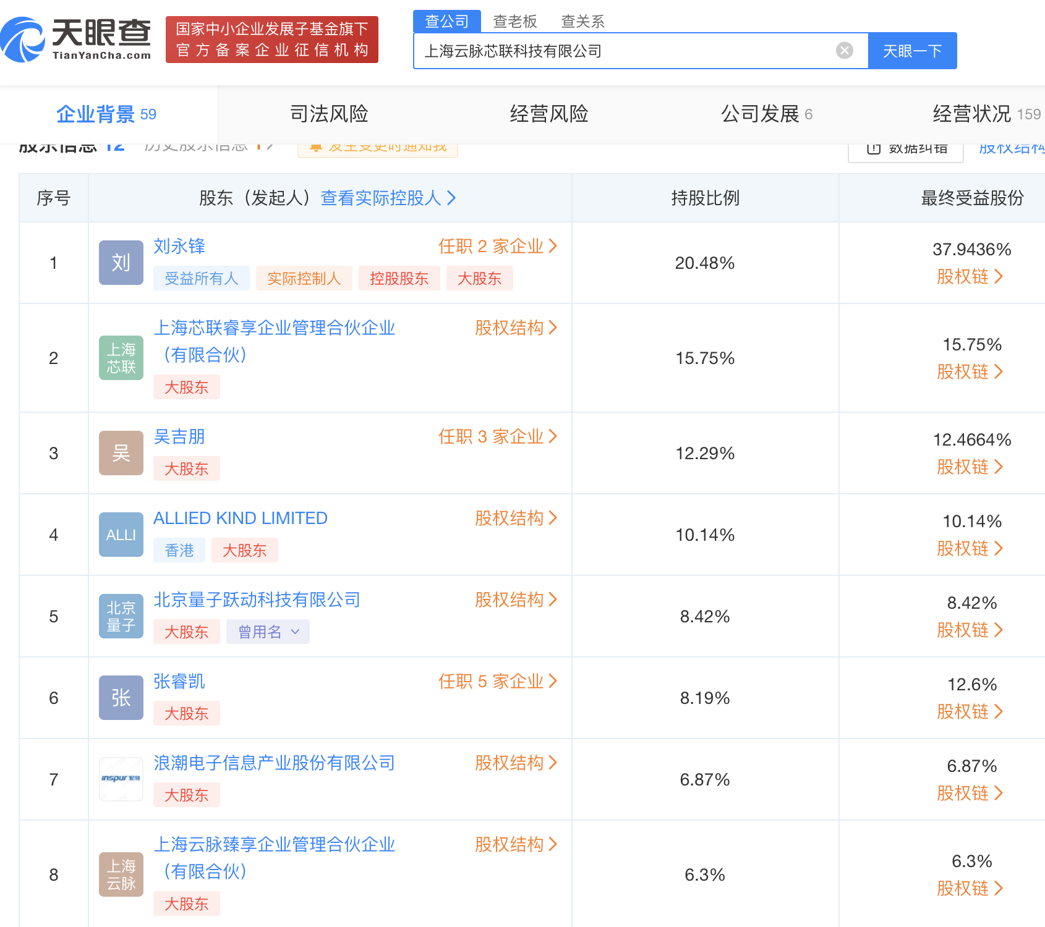
Task: Switch to 企业背景 tab
Action: [106, 114]
